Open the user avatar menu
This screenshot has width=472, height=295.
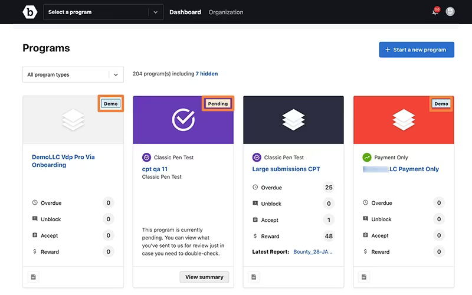pos(450,12)
